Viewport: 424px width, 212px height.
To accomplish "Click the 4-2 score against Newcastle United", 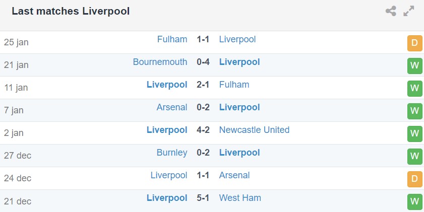I will 203,130.
